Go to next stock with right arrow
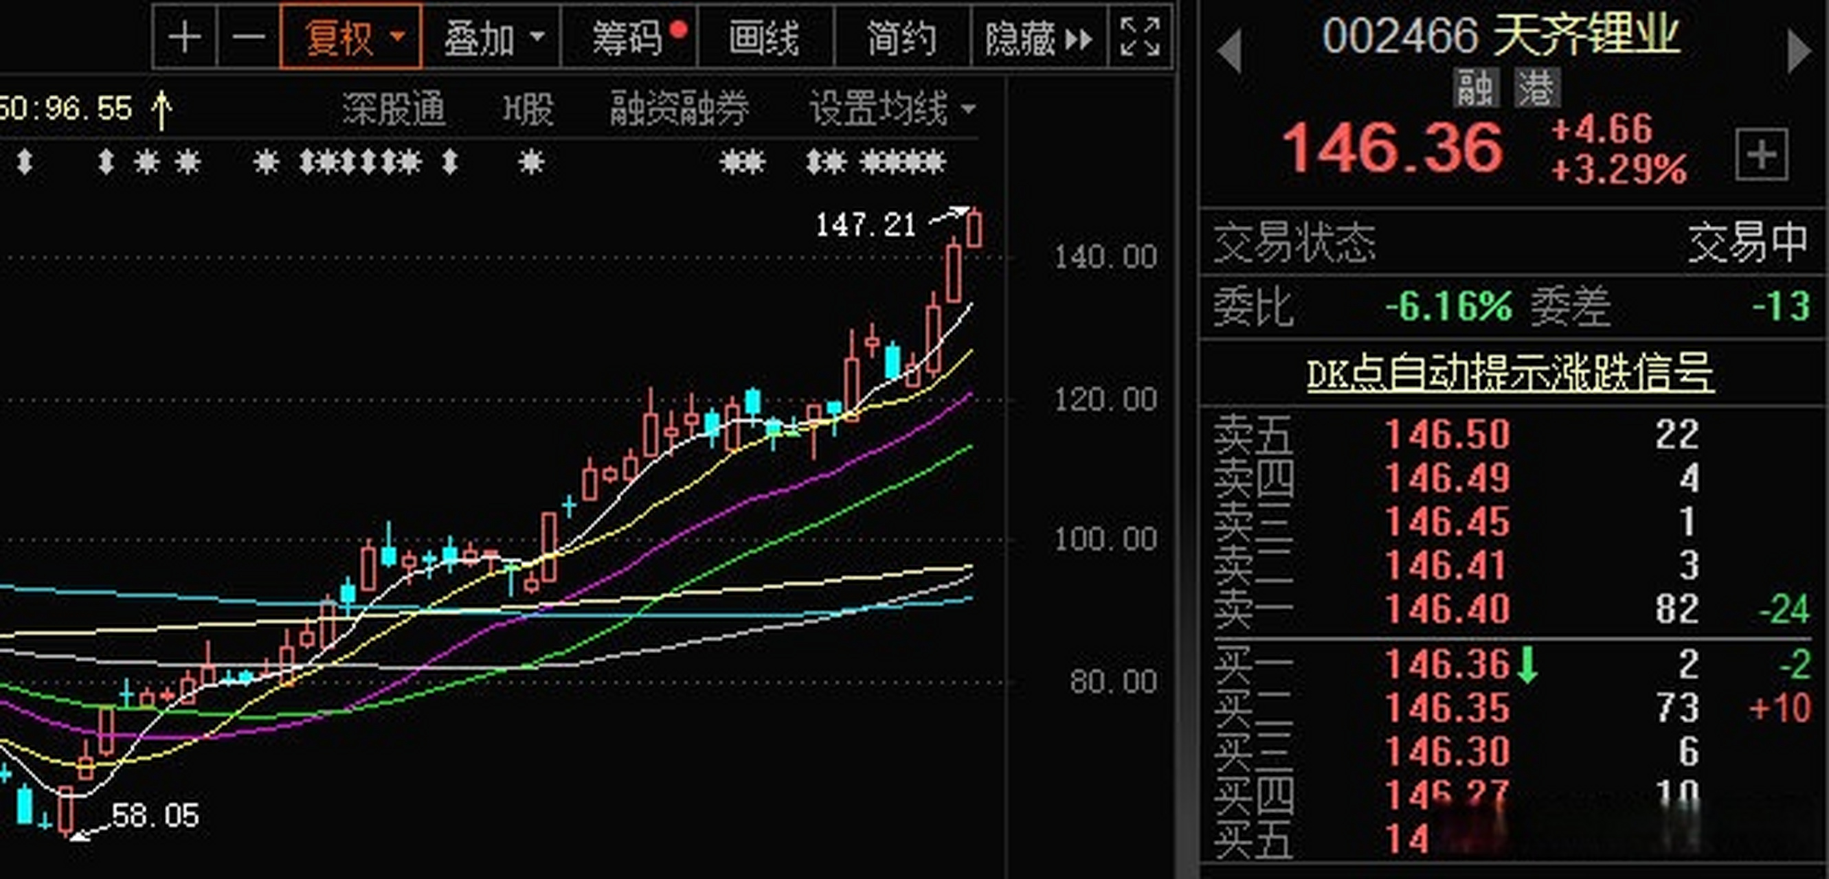 click(1799, 49)
